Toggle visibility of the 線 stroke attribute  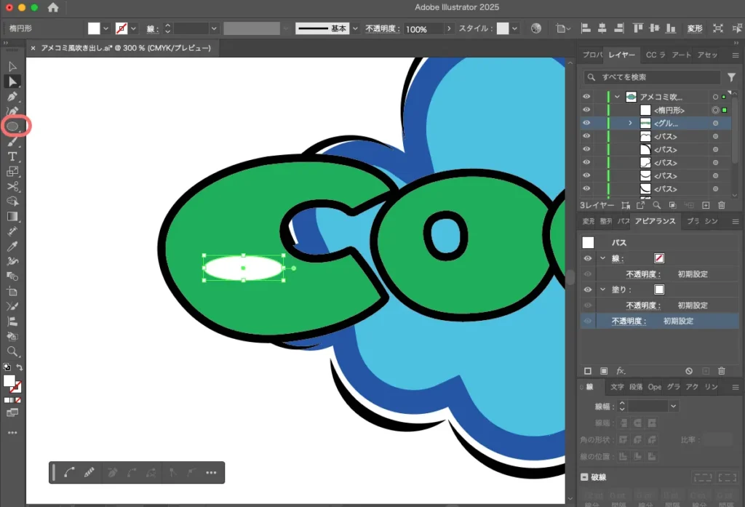(587, 258)
